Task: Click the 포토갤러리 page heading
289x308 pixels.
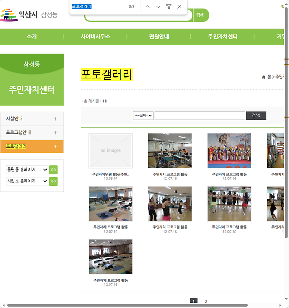Action: pyautogui.click(x=107, y=74)
